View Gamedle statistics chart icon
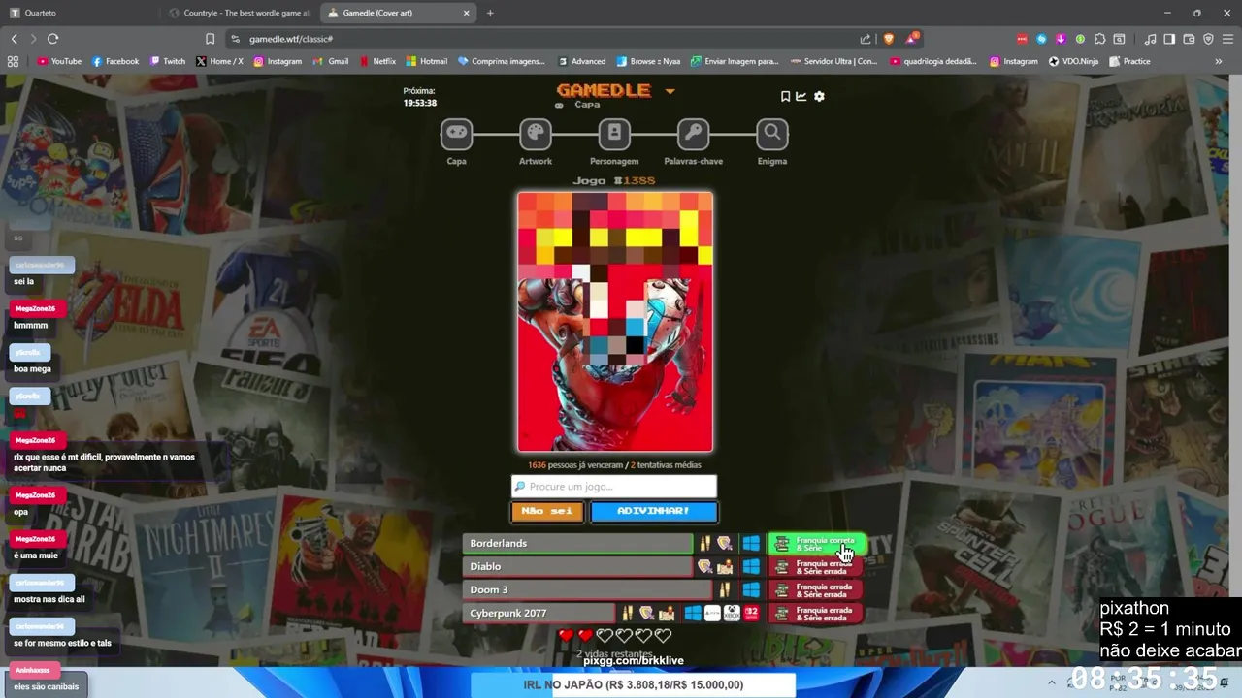Image resolution: width=1242 pixels, height=698 pixels. click(801, 96)
